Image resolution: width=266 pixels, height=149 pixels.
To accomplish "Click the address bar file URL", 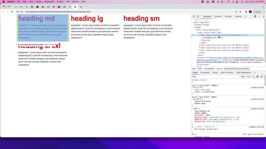I will tap(58, 12).
